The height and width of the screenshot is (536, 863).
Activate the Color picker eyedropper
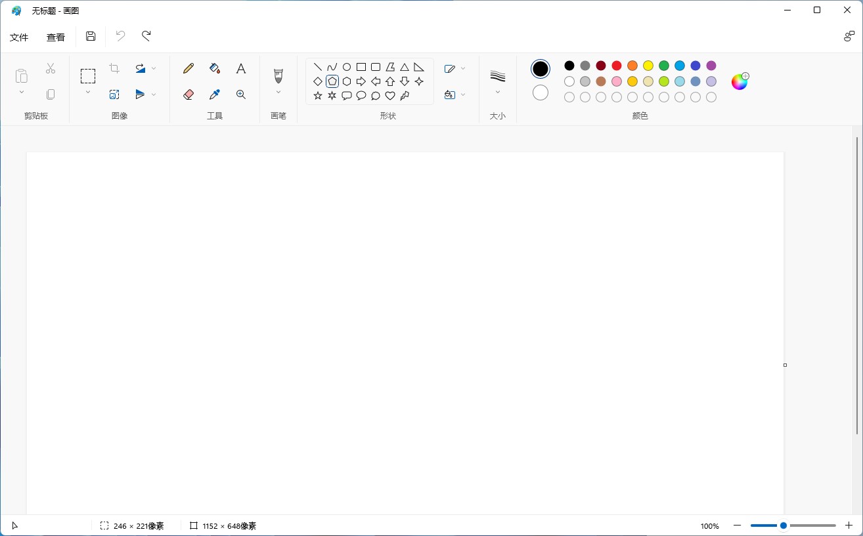[x=214, y=94]
